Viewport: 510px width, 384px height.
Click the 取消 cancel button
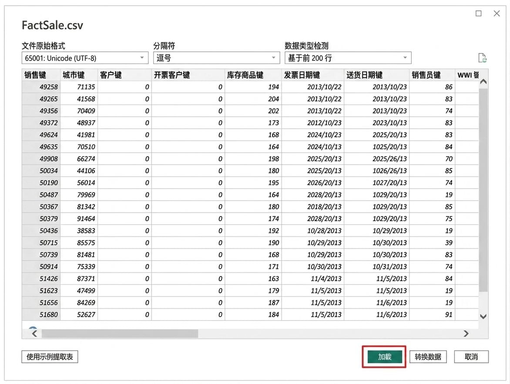pyautogui.click(x=471, y=357)
